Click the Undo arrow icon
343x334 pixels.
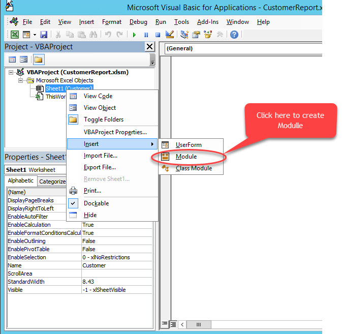click(108, 35)
